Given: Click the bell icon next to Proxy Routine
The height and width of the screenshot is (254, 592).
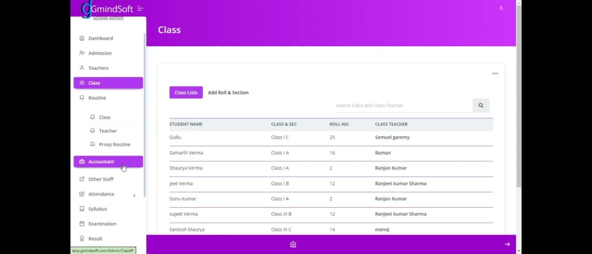Looking at the screenshot, I should 92,144.
